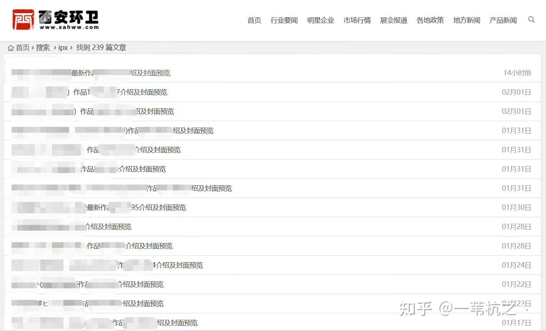Open 各地政策 navigation item
The image size is (546, 331).
click(430, 20)
